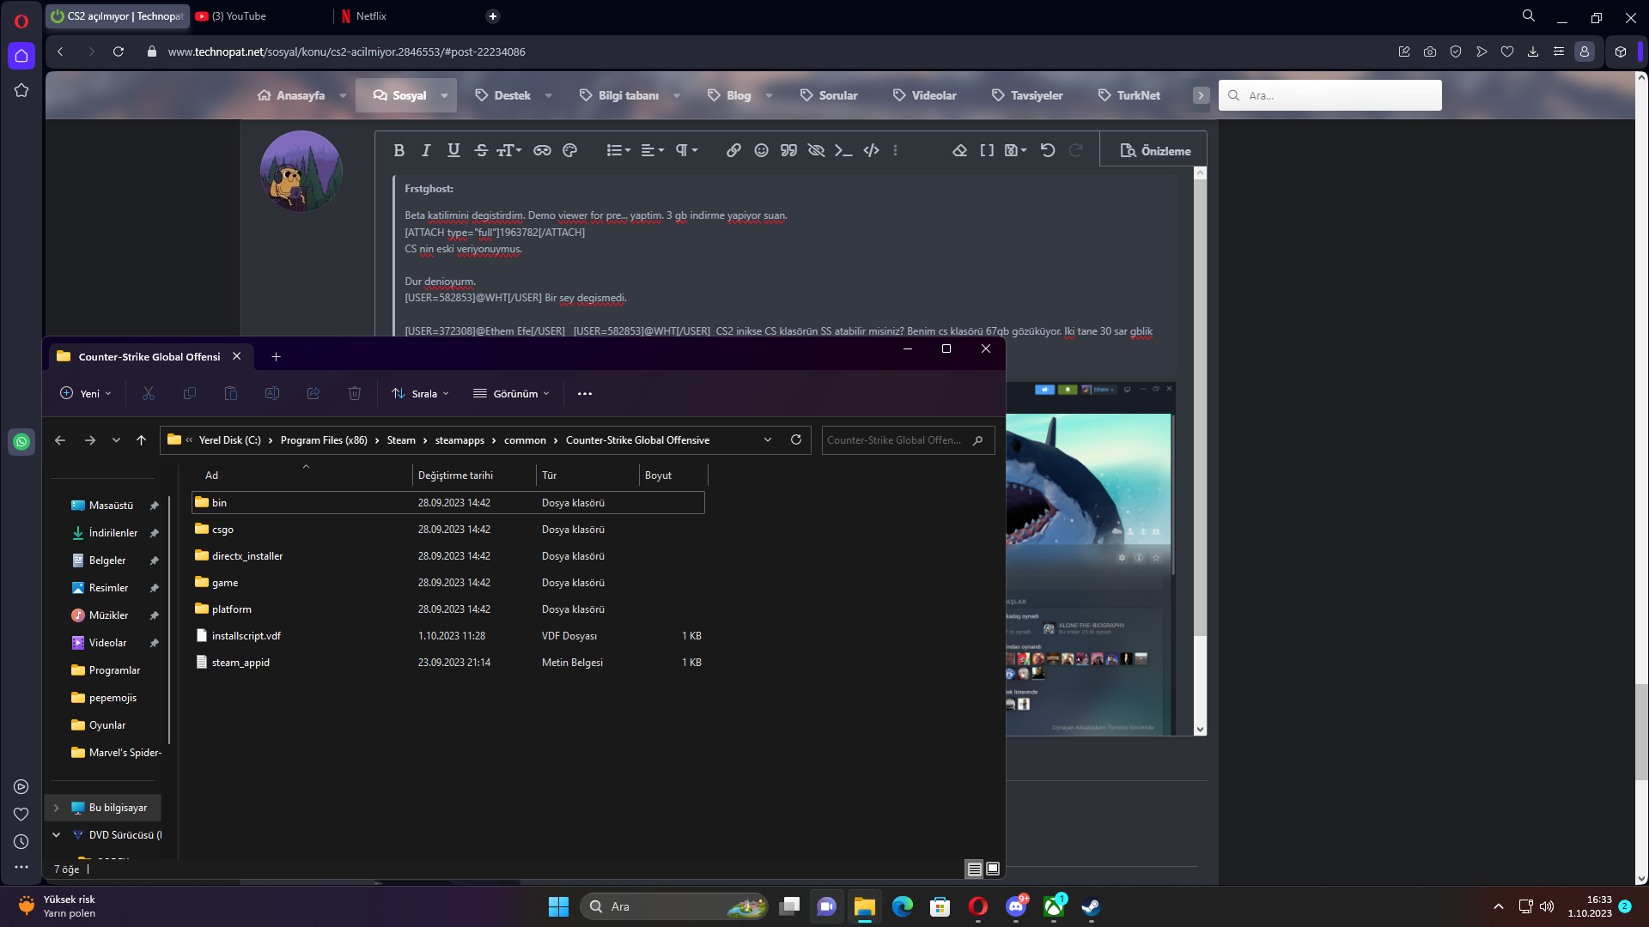Insert an emoji with the smiley icon

761,150
